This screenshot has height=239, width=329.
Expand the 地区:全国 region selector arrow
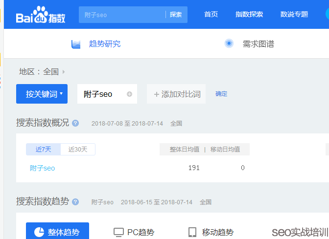[x=64, y=72]
